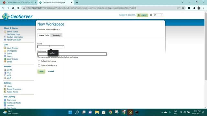Open Server Status page icon

(x=5, y=32)
